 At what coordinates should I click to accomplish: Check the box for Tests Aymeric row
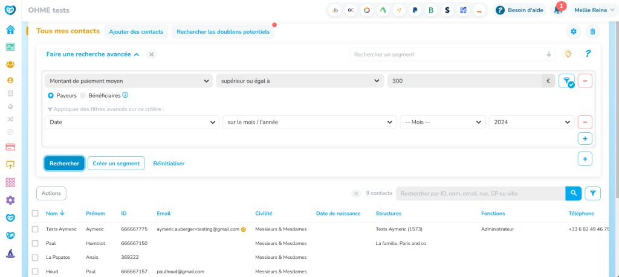35,229
